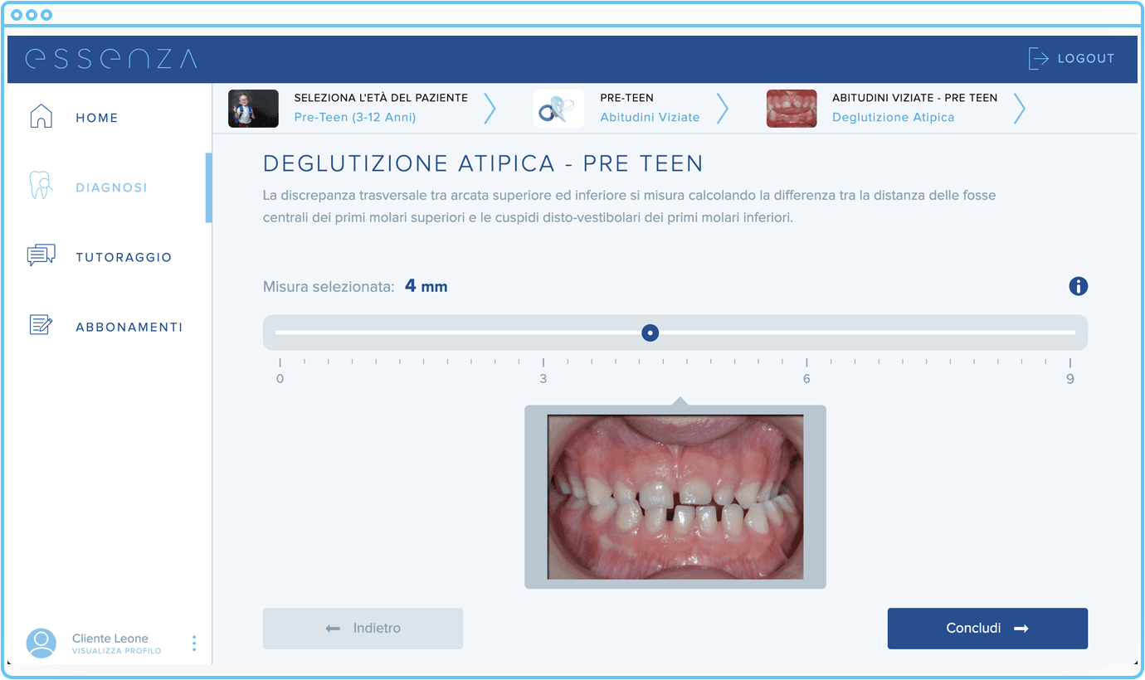The image size is (1145, 680).
Task: Click the '4 mm' selected measure value
Action: pos(426,287)
